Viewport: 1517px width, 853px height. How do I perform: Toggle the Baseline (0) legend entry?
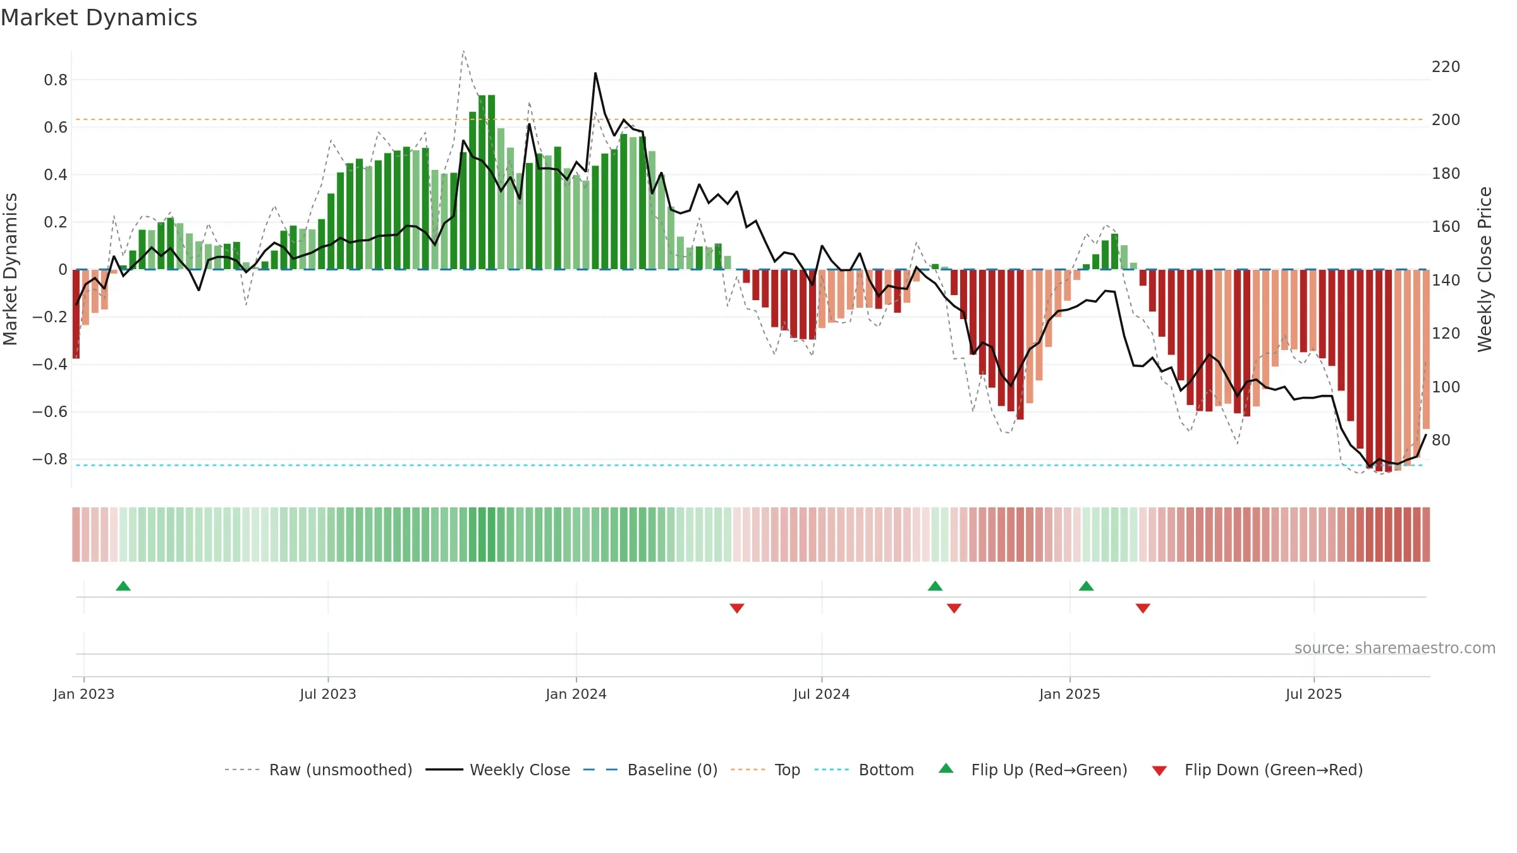click(x=650, y=770)
